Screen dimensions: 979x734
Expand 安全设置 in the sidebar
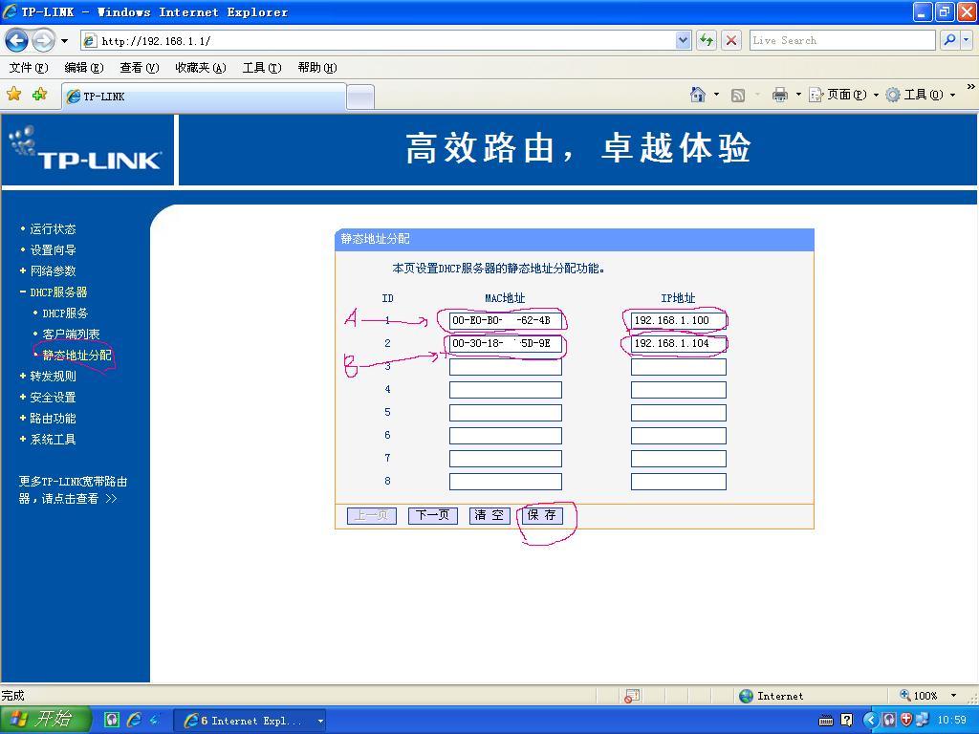pyautogui.click(x=53, y=397)
